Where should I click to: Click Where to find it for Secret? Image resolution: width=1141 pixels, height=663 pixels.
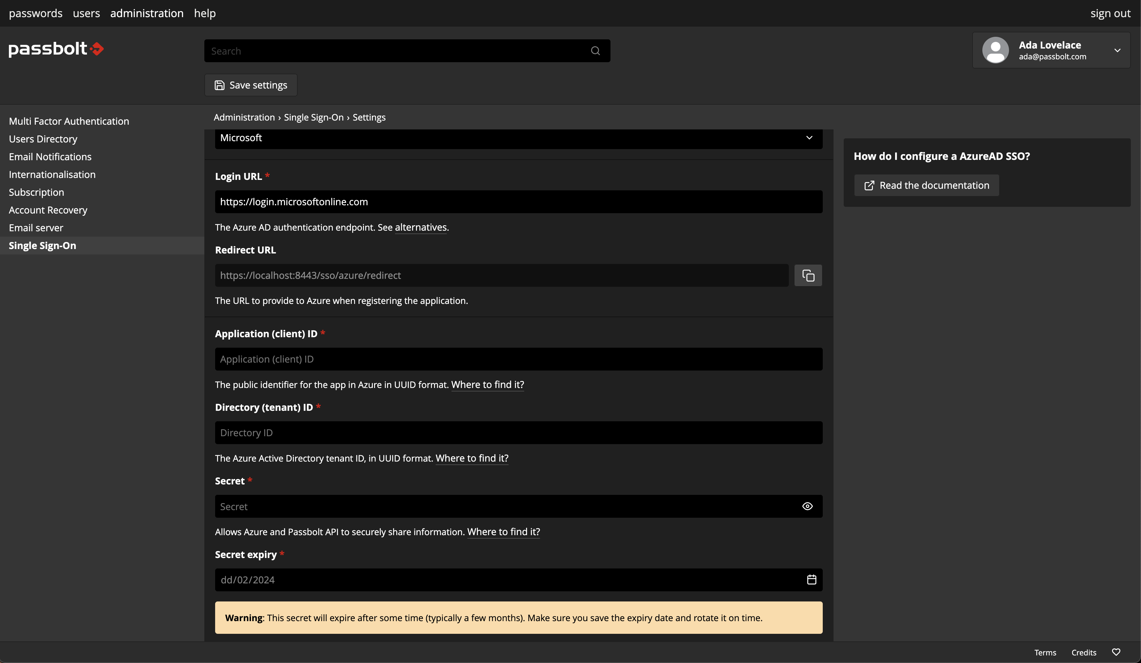point(504,532)
